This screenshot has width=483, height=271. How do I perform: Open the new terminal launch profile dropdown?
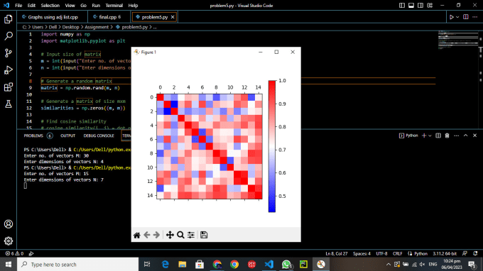(x=430, y=135)
